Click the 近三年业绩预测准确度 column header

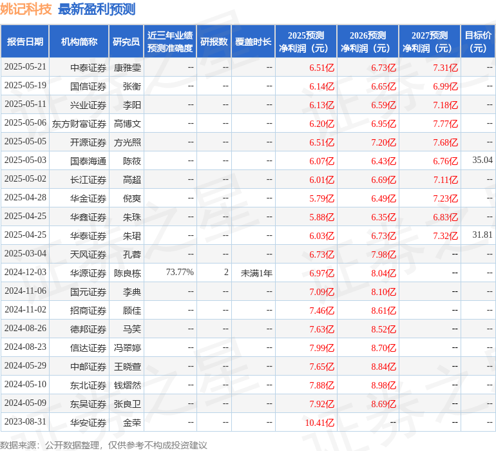[x=169, y=42]
